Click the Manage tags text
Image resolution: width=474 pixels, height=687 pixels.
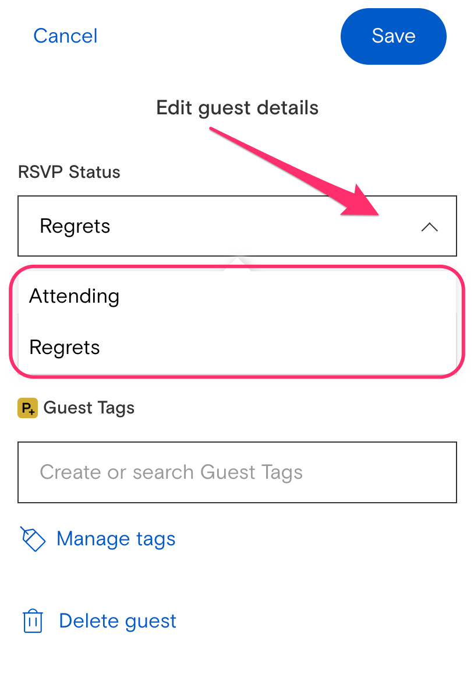pos(116,539)
